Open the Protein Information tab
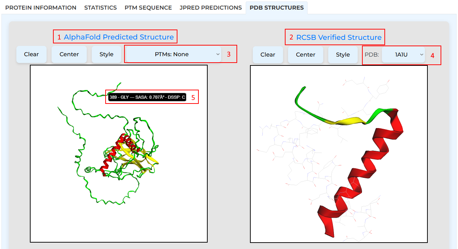458x249 pixels. coord(41,7)
